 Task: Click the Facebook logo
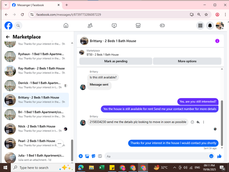[x=8, y=25]
